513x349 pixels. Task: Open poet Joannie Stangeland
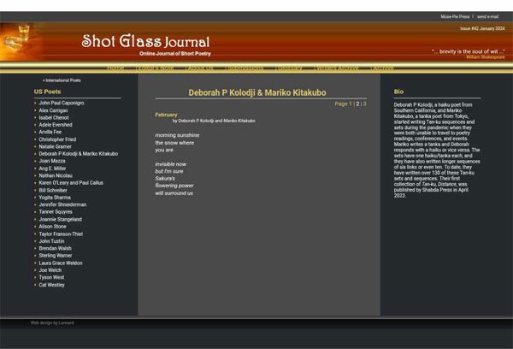60,219
